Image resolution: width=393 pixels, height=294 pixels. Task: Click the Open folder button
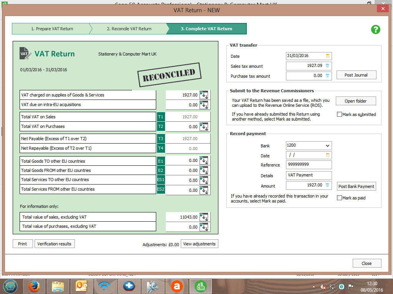tap(356, 101)
